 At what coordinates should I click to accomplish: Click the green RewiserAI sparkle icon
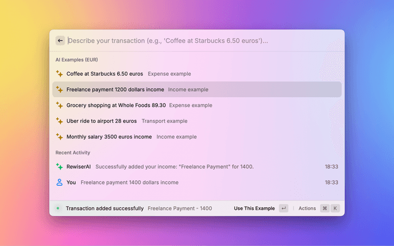pyautogui.click(x=60, y=167)
